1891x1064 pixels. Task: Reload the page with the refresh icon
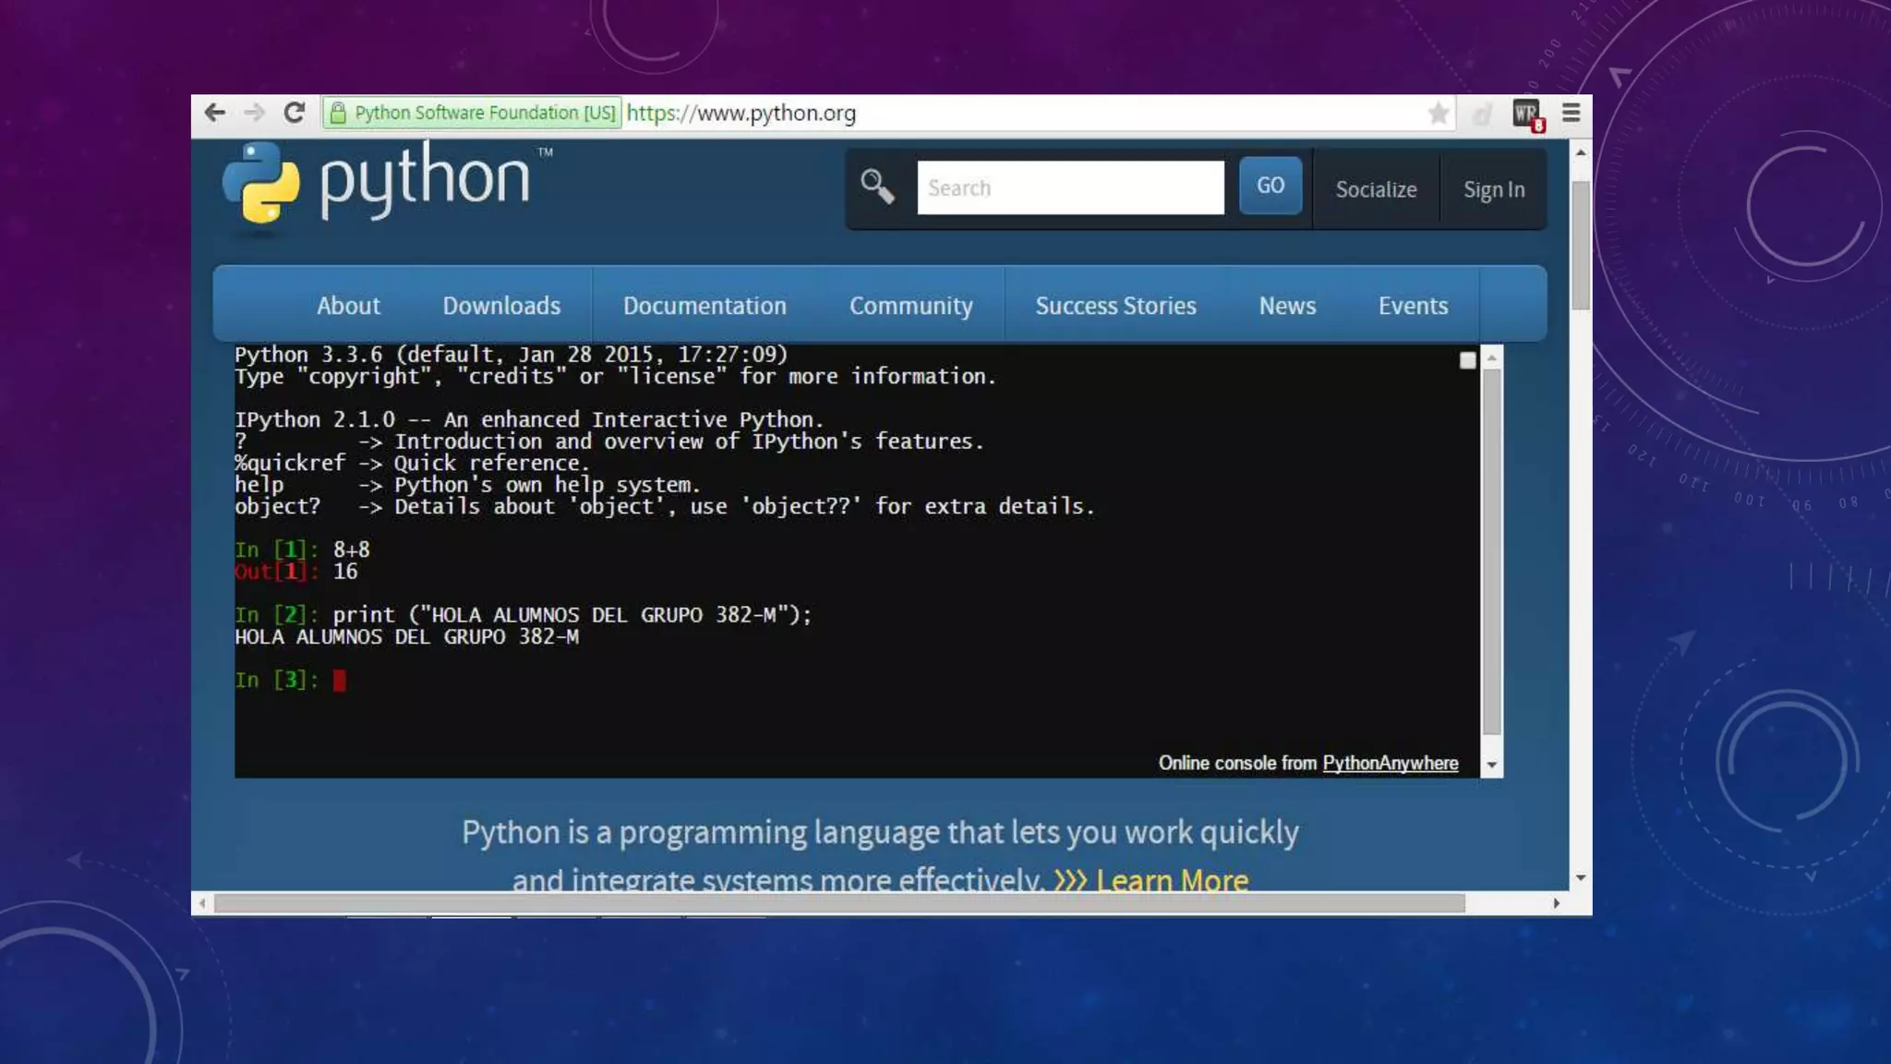(295, 113)
